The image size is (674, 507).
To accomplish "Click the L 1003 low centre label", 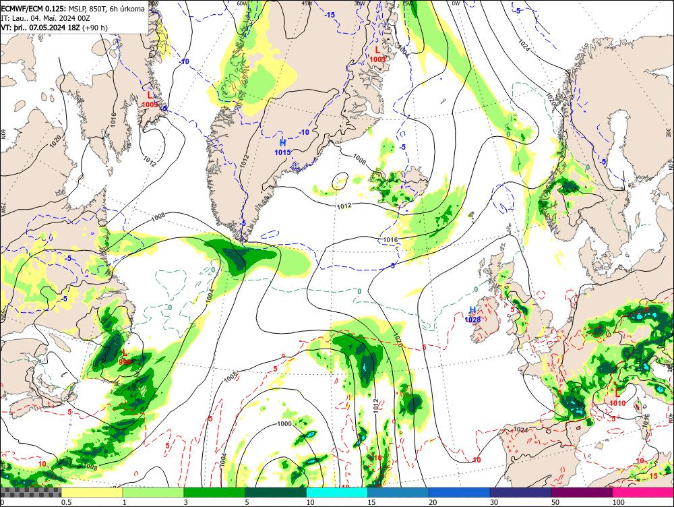I will 377,55.
